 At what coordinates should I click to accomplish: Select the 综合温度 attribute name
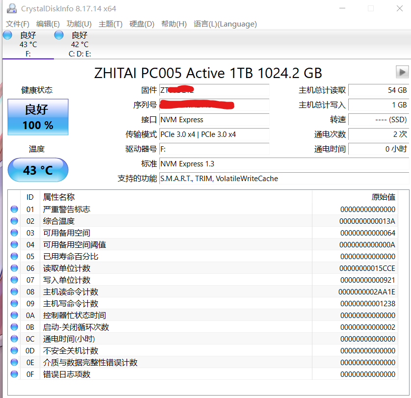coord(59,221)
